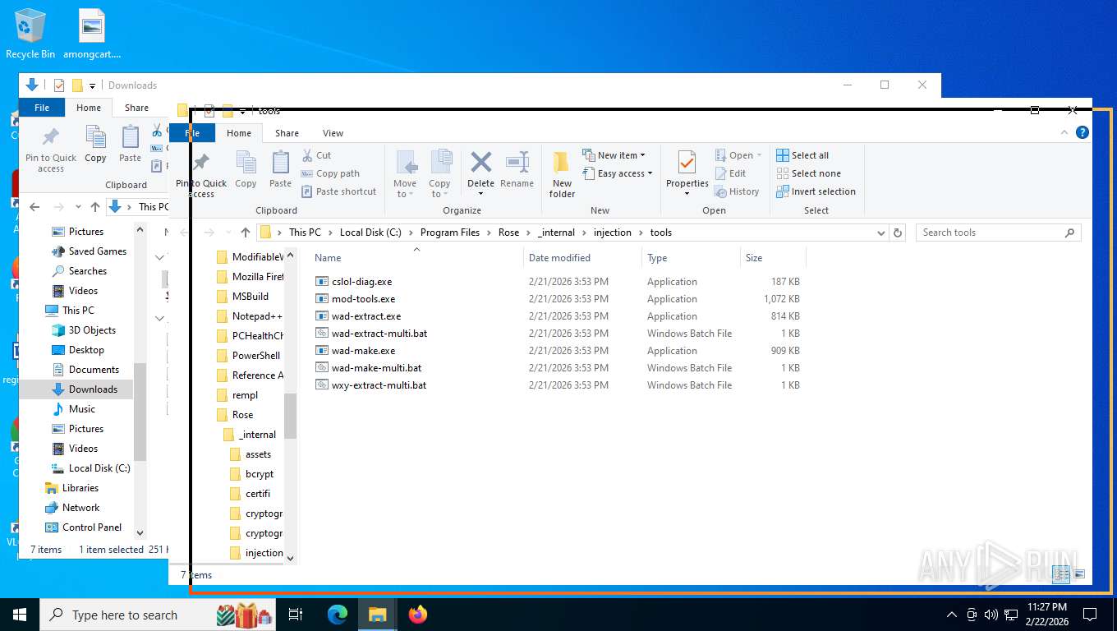Click Select all in the ribbon
The width and height of the screenshot is (1117, 631).
click(802, 155)
